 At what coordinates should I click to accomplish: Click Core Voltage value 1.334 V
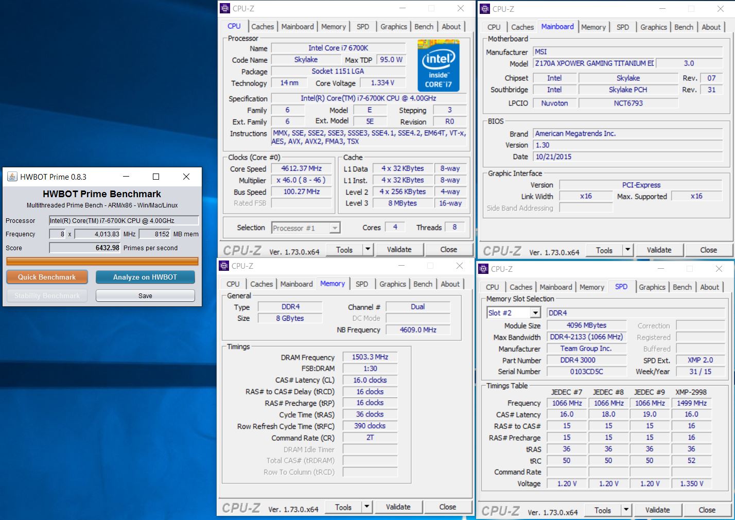point(382,83)
